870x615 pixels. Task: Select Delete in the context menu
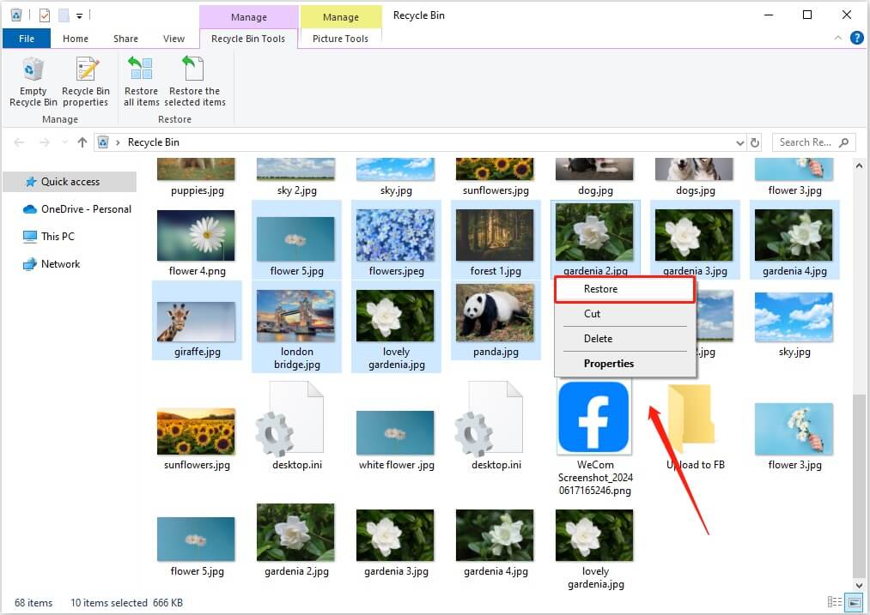pyautogui.click(x=599, y=339)
